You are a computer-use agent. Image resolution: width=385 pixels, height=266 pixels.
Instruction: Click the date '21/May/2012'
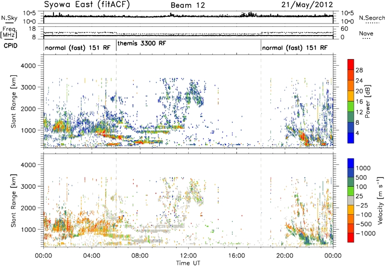coord(307,5)
